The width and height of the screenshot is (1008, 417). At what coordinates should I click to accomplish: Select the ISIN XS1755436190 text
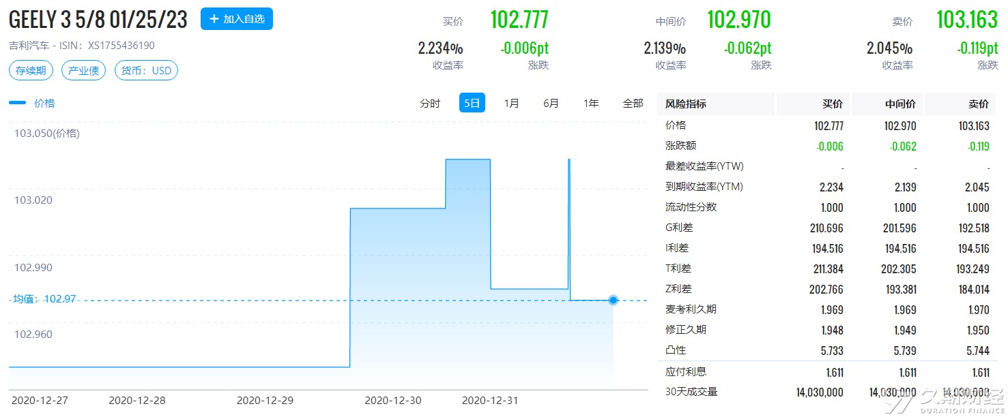(121, 46)
